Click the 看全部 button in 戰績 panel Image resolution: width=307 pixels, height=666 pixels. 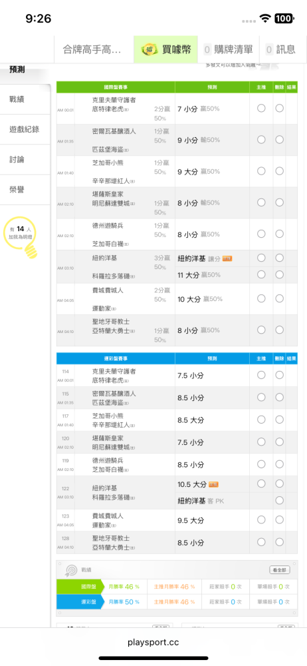[x=280, y=569]
